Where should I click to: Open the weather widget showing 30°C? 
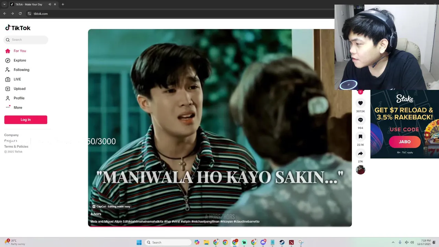click(x=15, y=243)
